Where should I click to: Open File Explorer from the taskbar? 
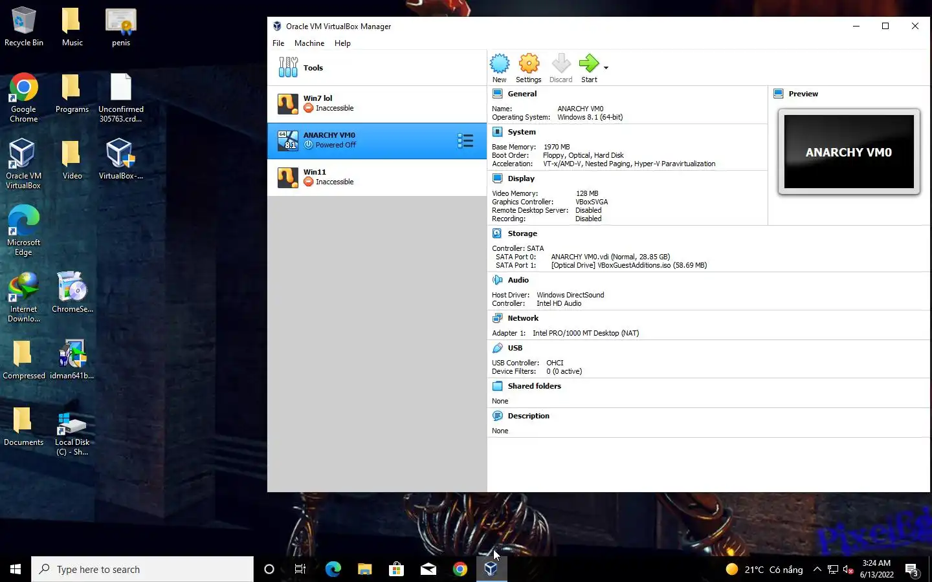tap(364, 569)
